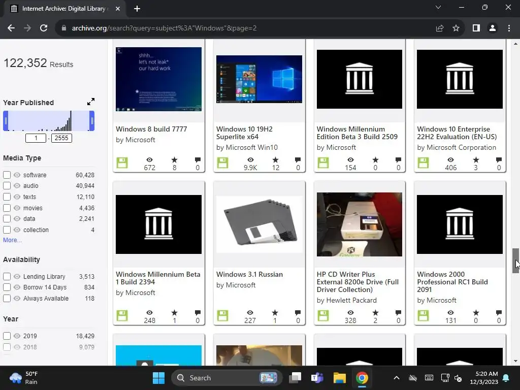Check the texts media type checkbox
The width and height of the screenshot is (520, 390).
coord(7,197)
